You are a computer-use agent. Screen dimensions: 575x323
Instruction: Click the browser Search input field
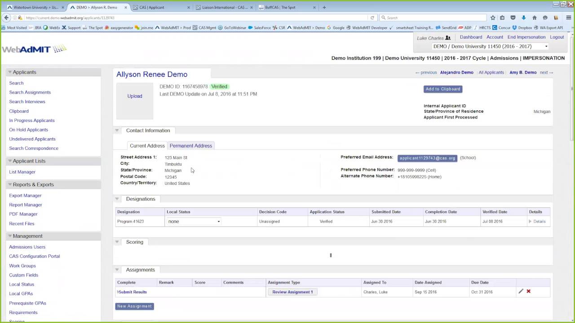click(433, 17)
